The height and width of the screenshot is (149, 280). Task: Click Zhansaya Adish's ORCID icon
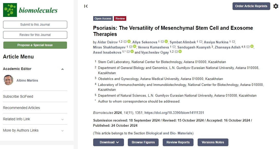coord(252,47)
